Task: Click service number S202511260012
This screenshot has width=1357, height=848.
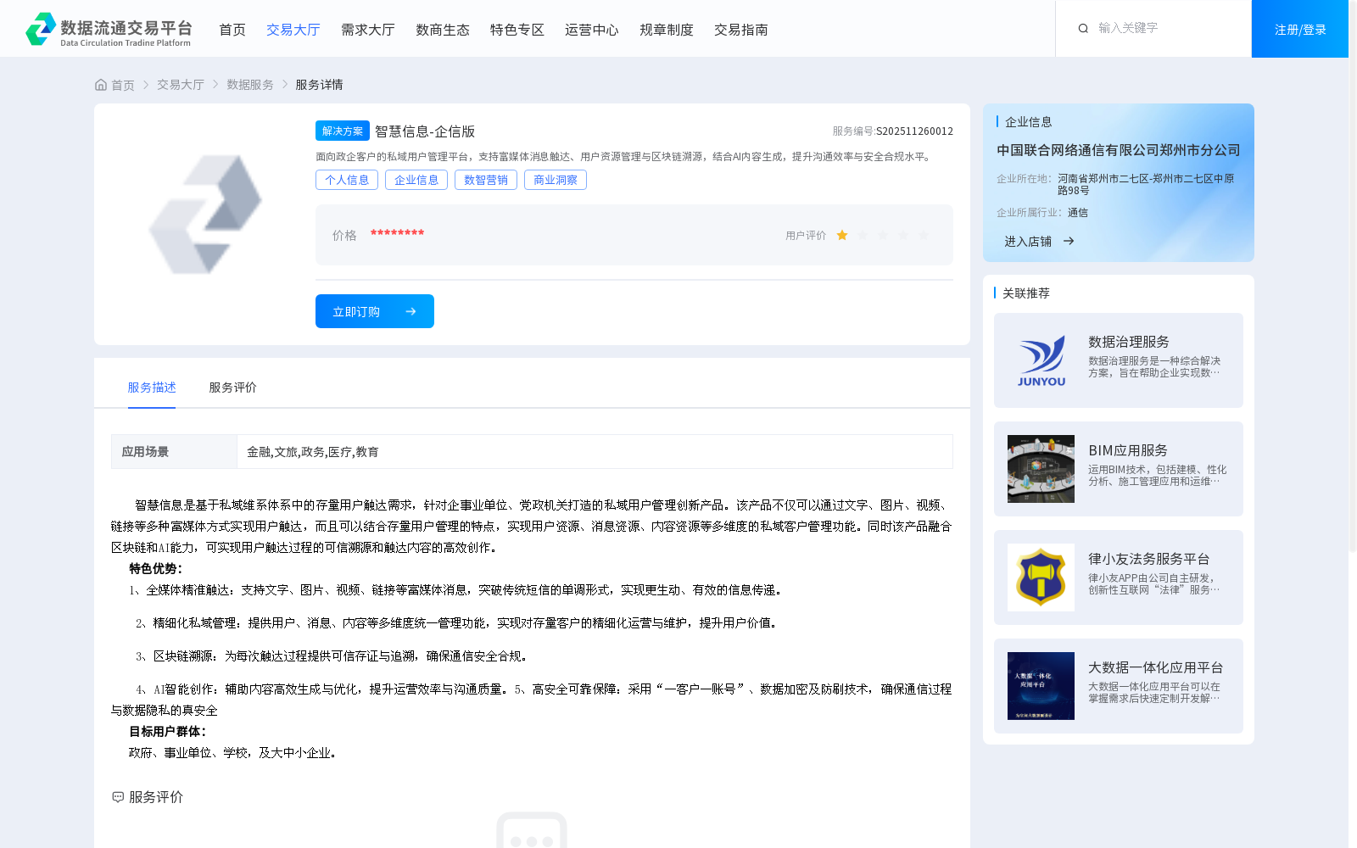Action: [914, 131]
